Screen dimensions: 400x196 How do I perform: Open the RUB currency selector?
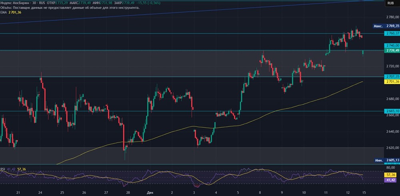(390, 3)
